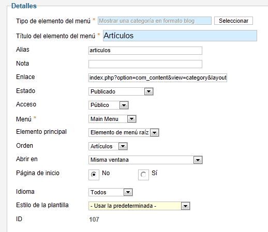Focus the Enlace field with index.php link

click(x=158, y=78)
